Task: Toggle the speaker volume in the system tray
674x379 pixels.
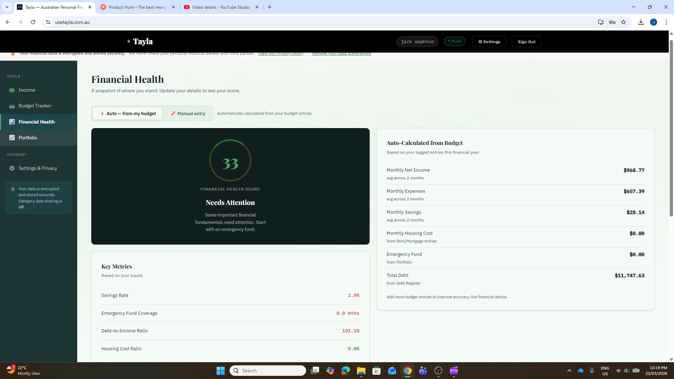Action: pyautogui.click(x=626, y=371)
